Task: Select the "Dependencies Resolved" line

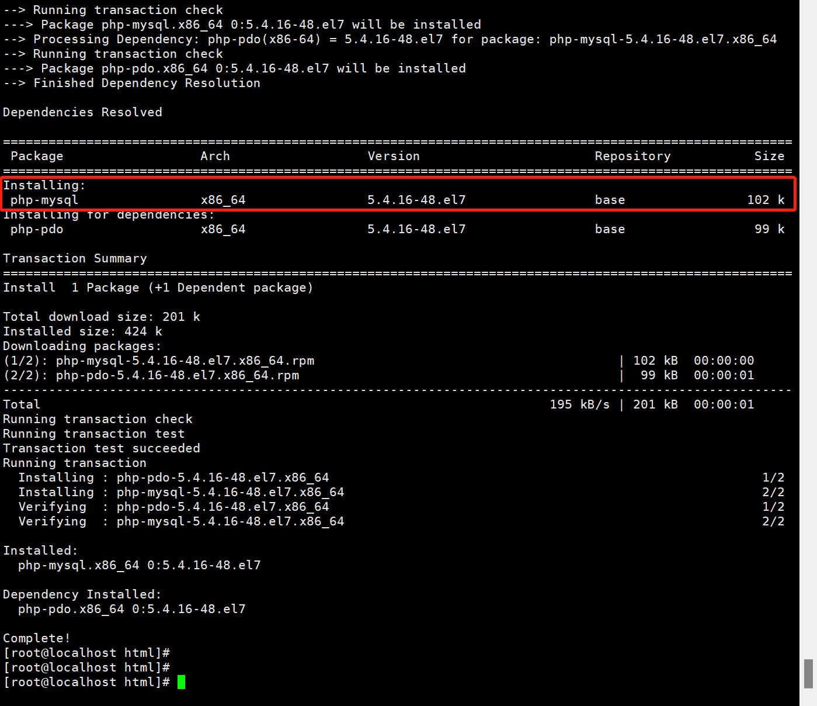Action: click(x=82, y=112)
